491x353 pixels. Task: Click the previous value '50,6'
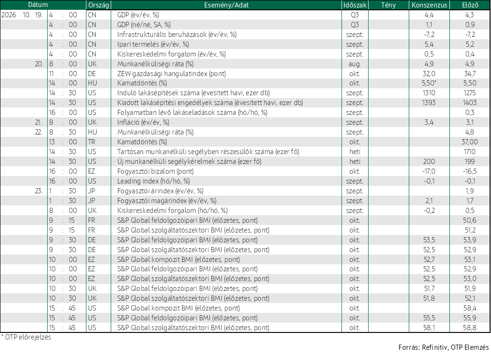tap(470, 220)
